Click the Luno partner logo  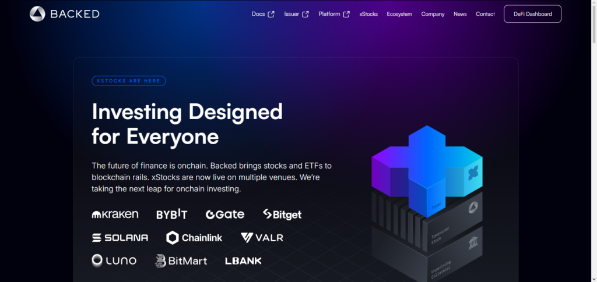[x=114, y=260]
